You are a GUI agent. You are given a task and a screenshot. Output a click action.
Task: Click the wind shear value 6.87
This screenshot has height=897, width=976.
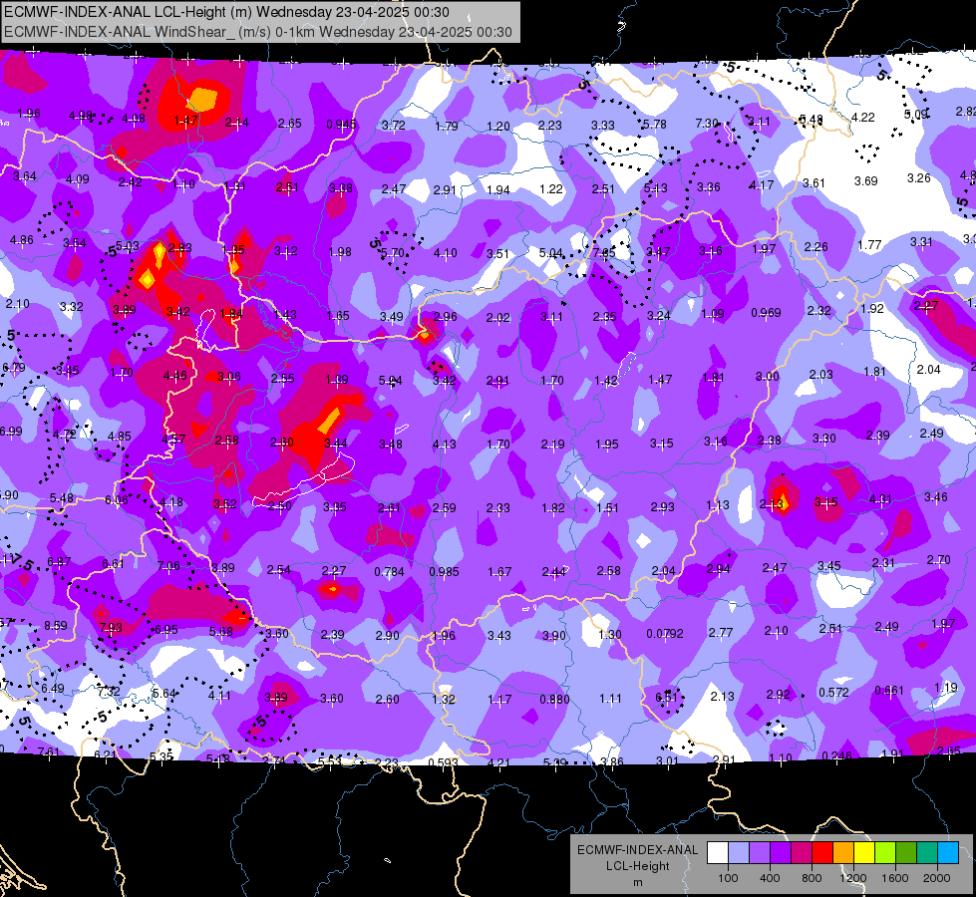59,561
